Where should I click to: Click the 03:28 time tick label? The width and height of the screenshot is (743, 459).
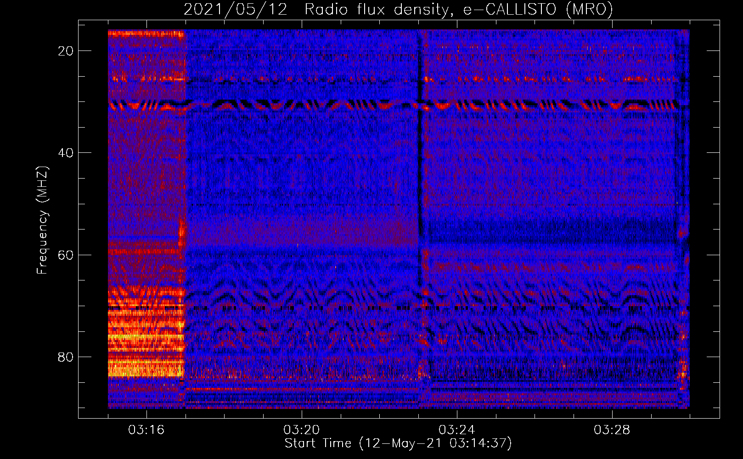[612, 430]
